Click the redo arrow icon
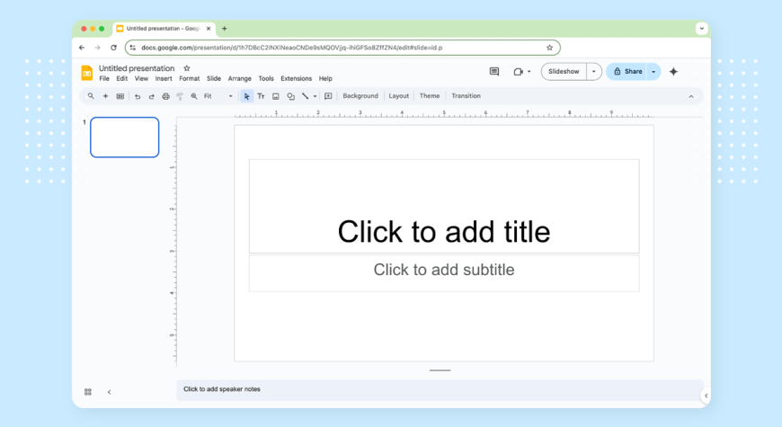The width and height of the screenshot is (782, 427). (x=152, y=96)
